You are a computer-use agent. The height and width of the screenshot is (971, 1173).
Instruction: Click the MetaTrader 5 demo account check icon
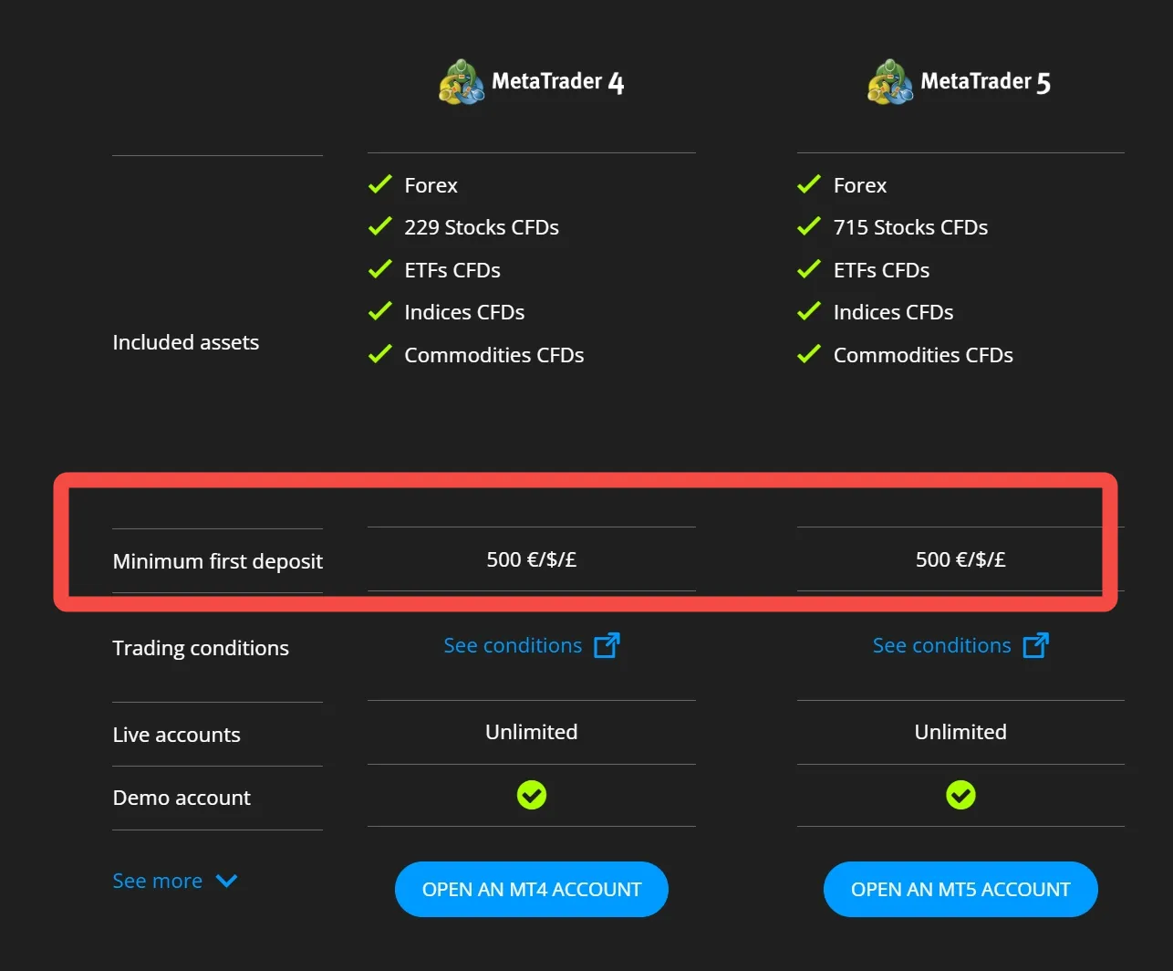coord(960,795)
